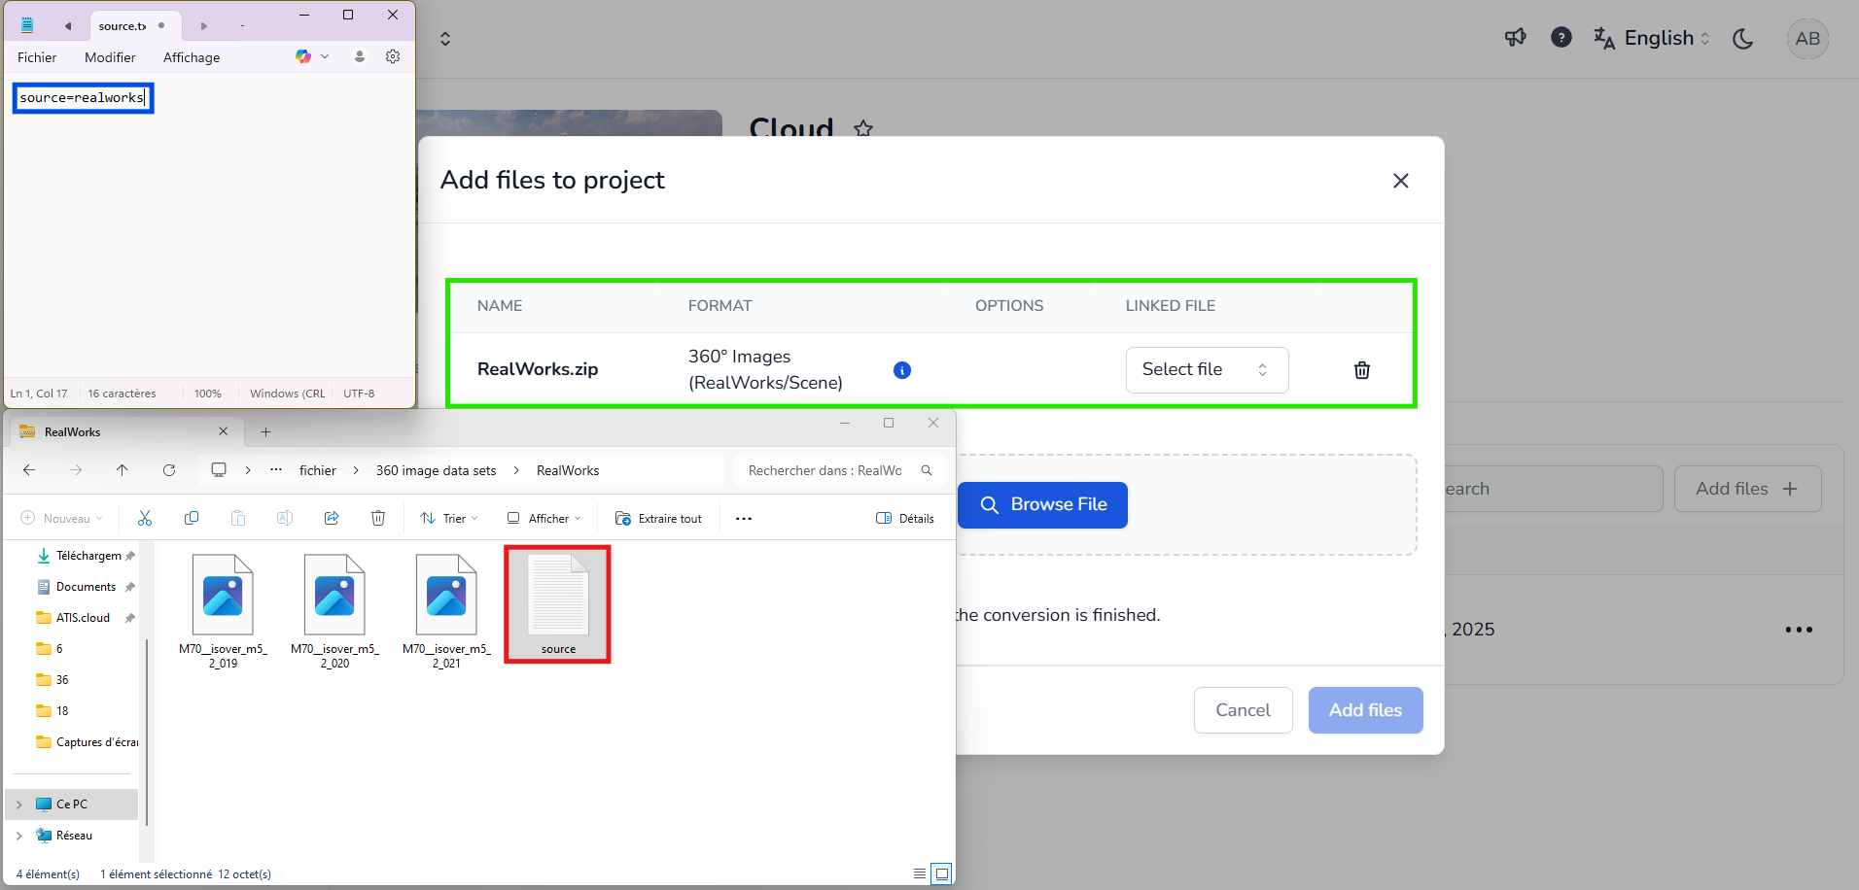Click the Cancel button in dialog

pyautogui.click(x=1243, y=710)
